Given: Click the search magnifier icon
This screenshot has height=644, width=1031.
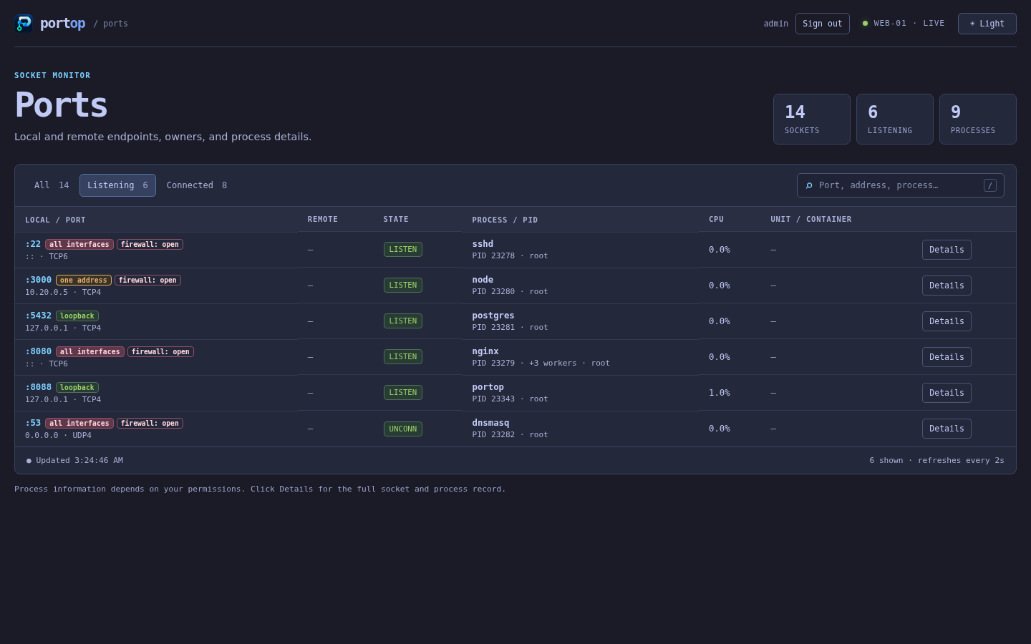Looking at the screenshot, I should tap(809, 185).
